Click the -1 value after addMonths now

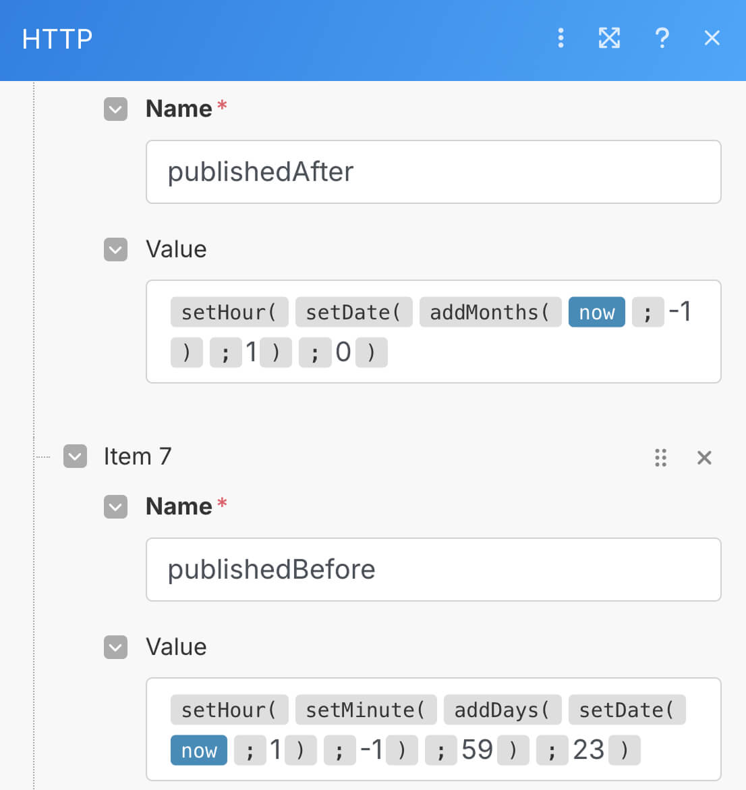click(x=679, y=312)
